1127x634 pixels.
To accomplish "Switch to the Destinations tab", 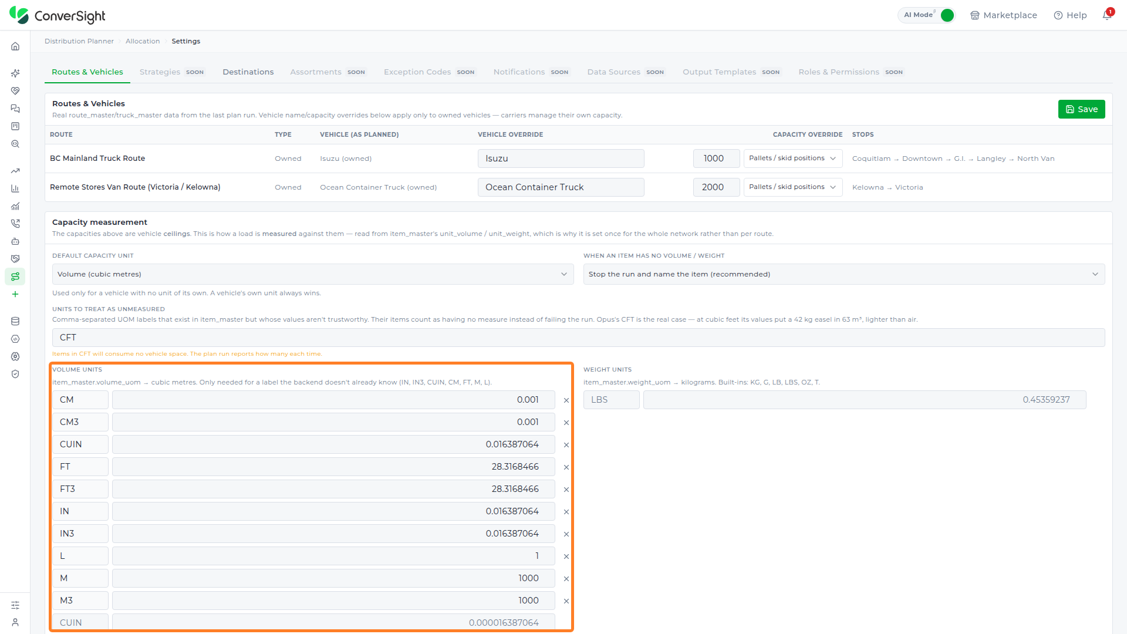I will (248, 72).
